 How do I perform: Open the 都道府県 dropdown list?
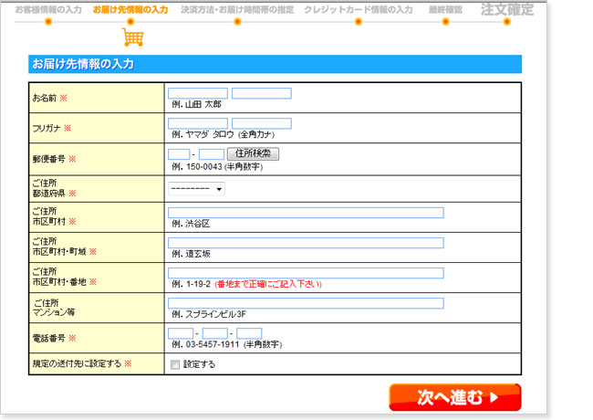coord(197,189)
